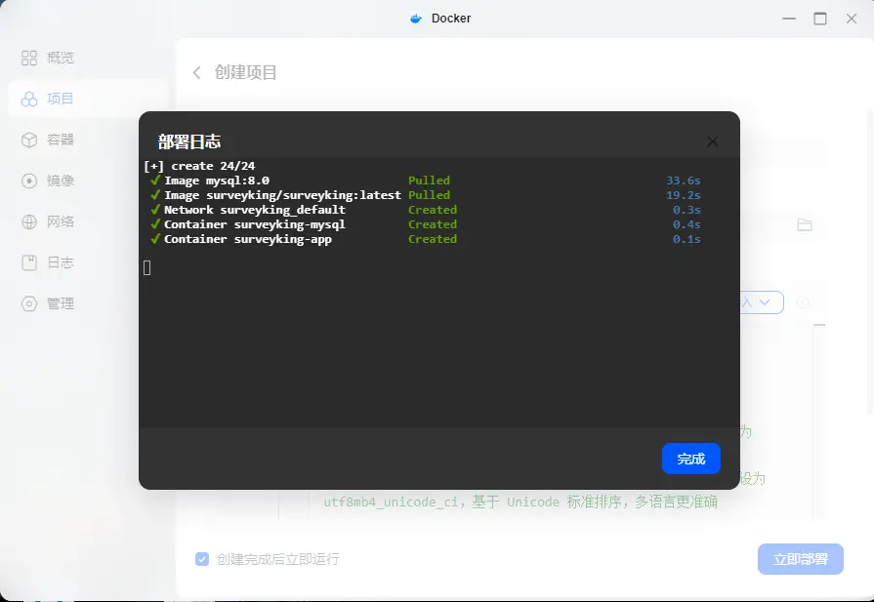Open the 日志 log icon
Viewport: 874px width, 602px height.
tap(29, 262)
